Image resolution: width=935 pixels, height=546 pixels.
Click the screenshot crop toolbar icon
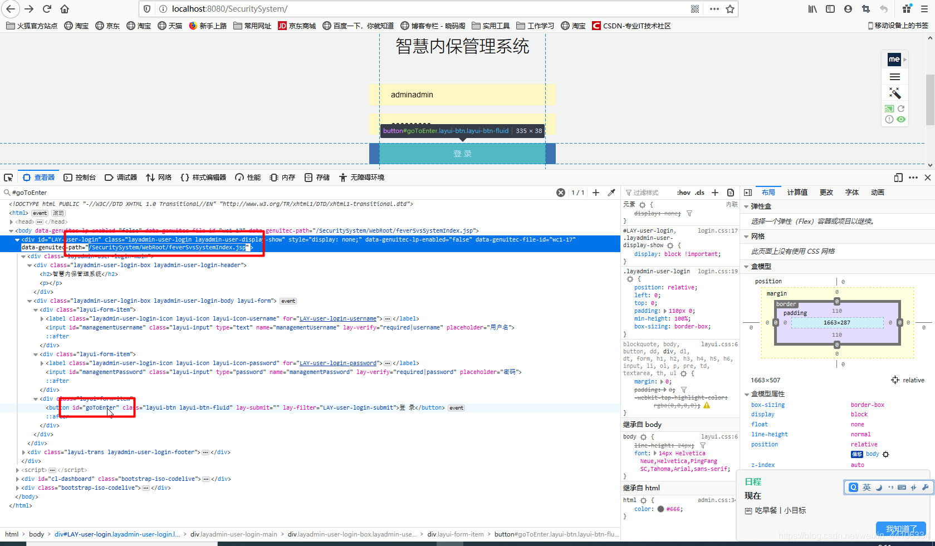coord(865,9)
